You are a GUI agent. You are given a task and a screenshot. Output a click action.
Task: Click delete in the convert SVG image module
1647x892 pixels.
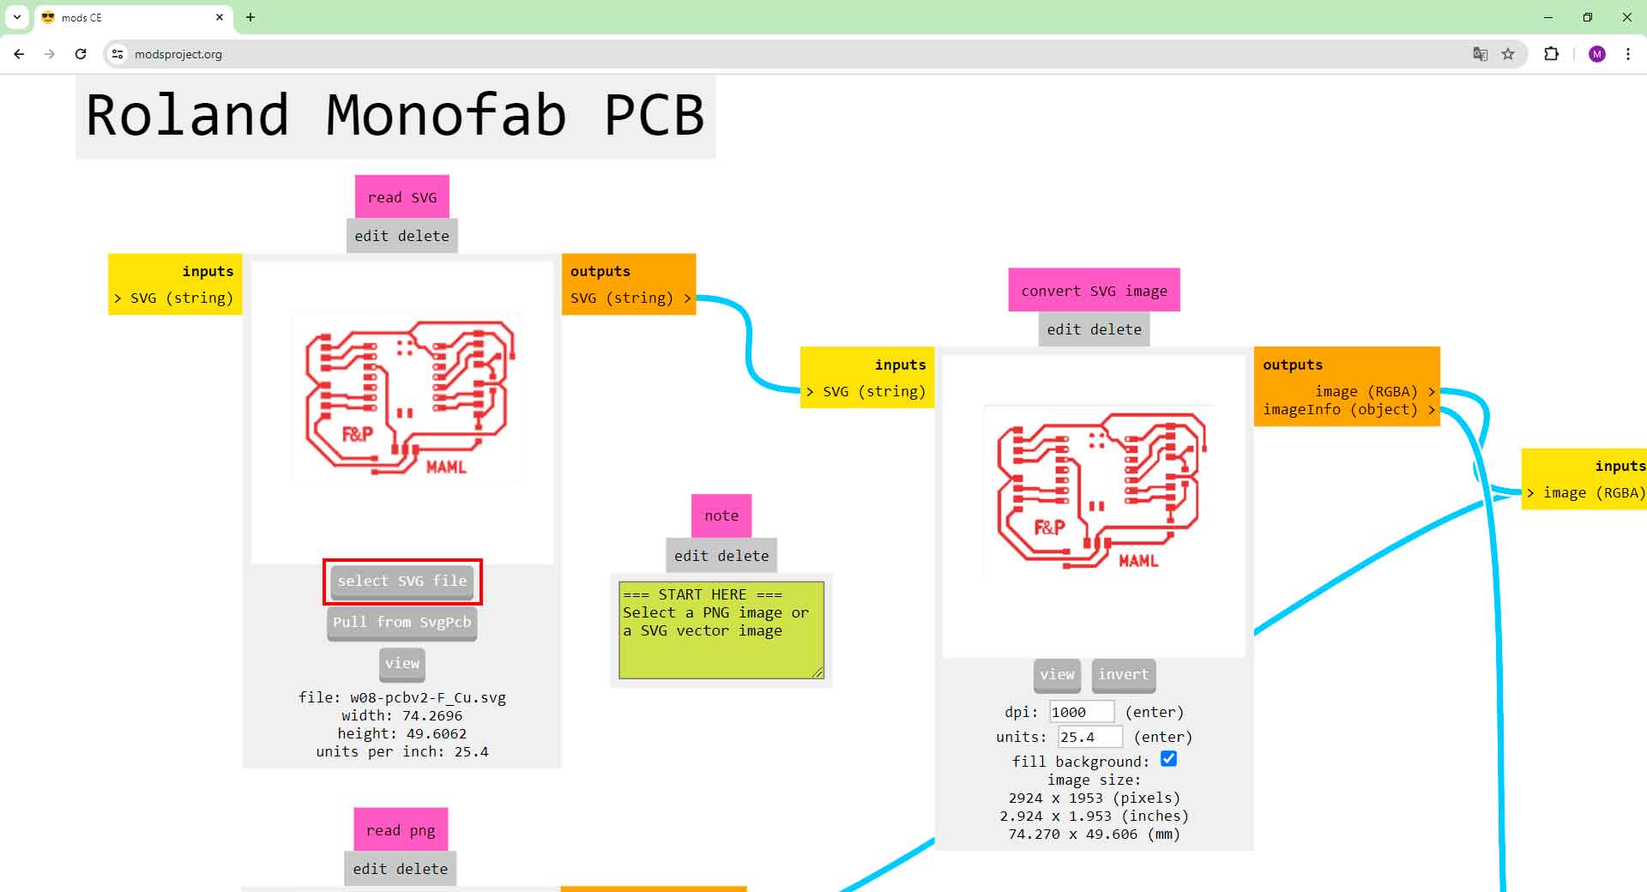coord(1116,329)
